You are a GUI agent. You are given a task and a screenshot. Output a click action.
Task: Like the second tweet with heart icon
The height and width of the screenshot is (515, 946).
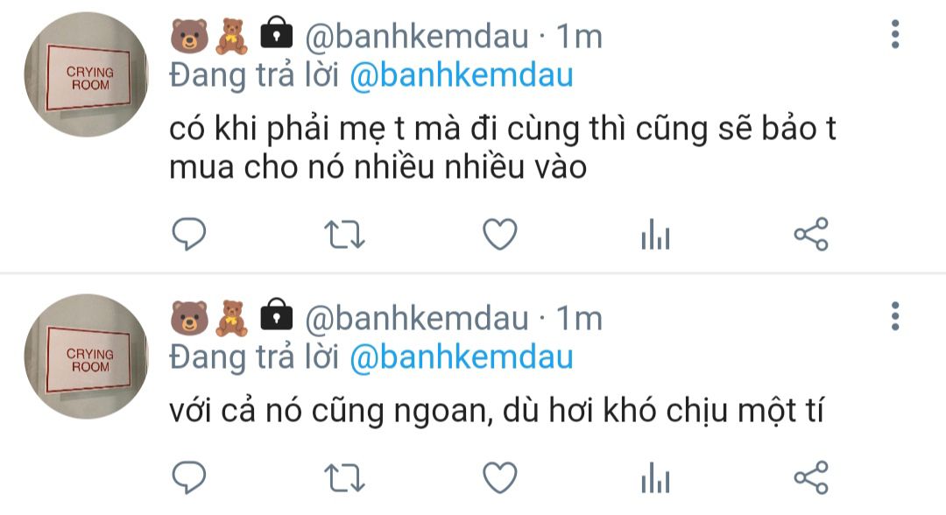point(500,477)
